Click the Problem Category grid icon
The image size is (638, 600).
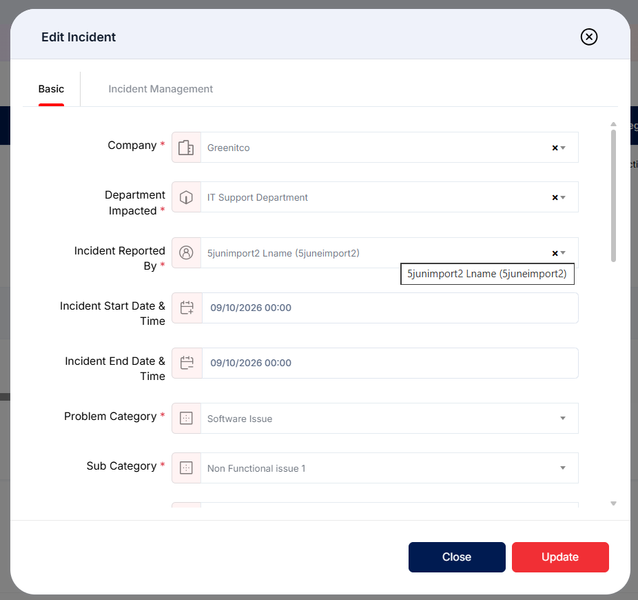click(x=186, y=419)
